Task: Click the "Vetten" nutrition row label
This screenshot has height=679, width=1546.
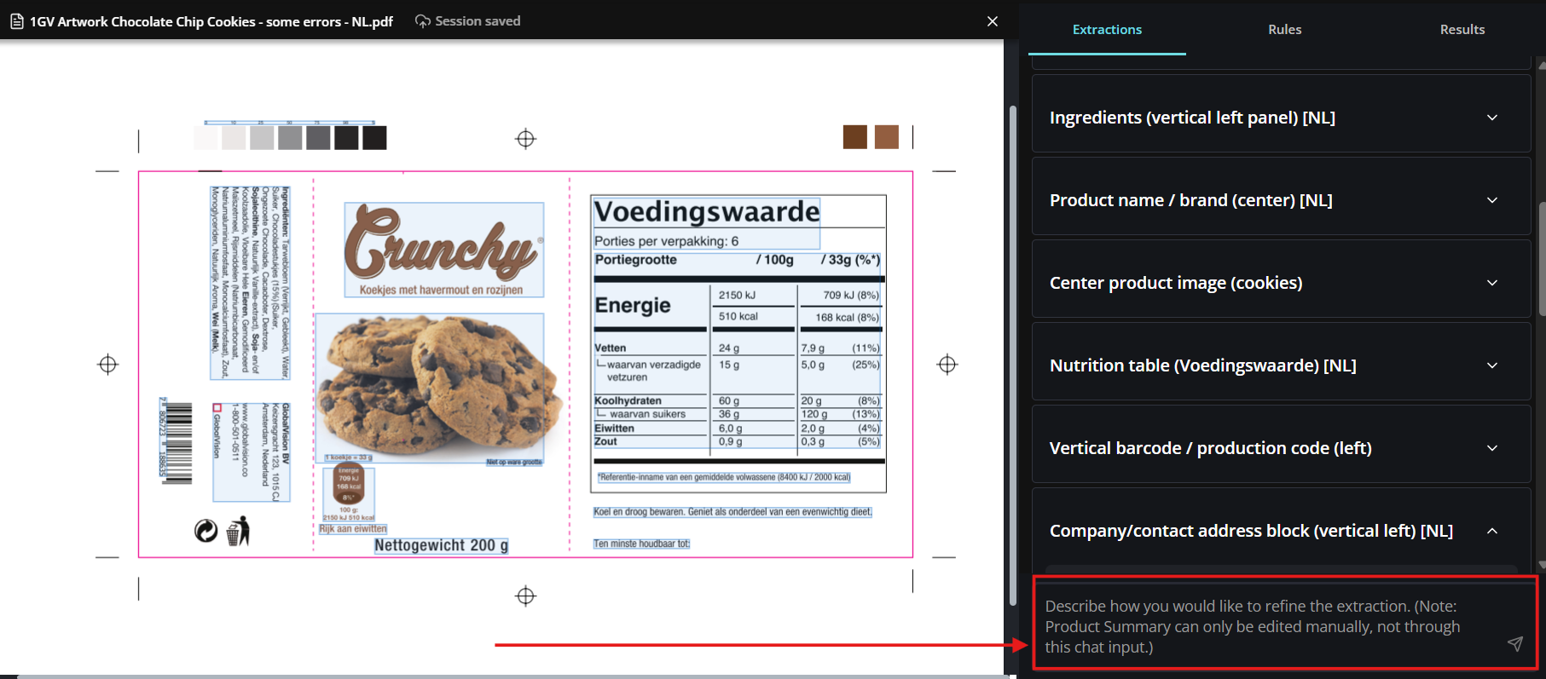Action: coord(611,348)
